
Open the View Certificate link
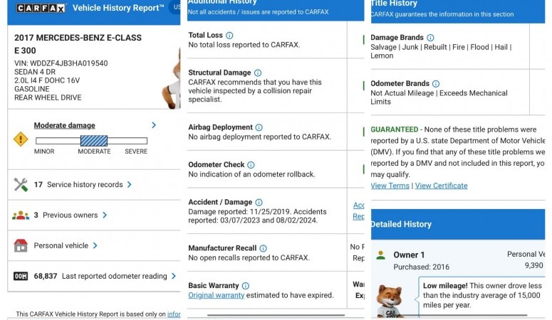click(x=441, y=186)
